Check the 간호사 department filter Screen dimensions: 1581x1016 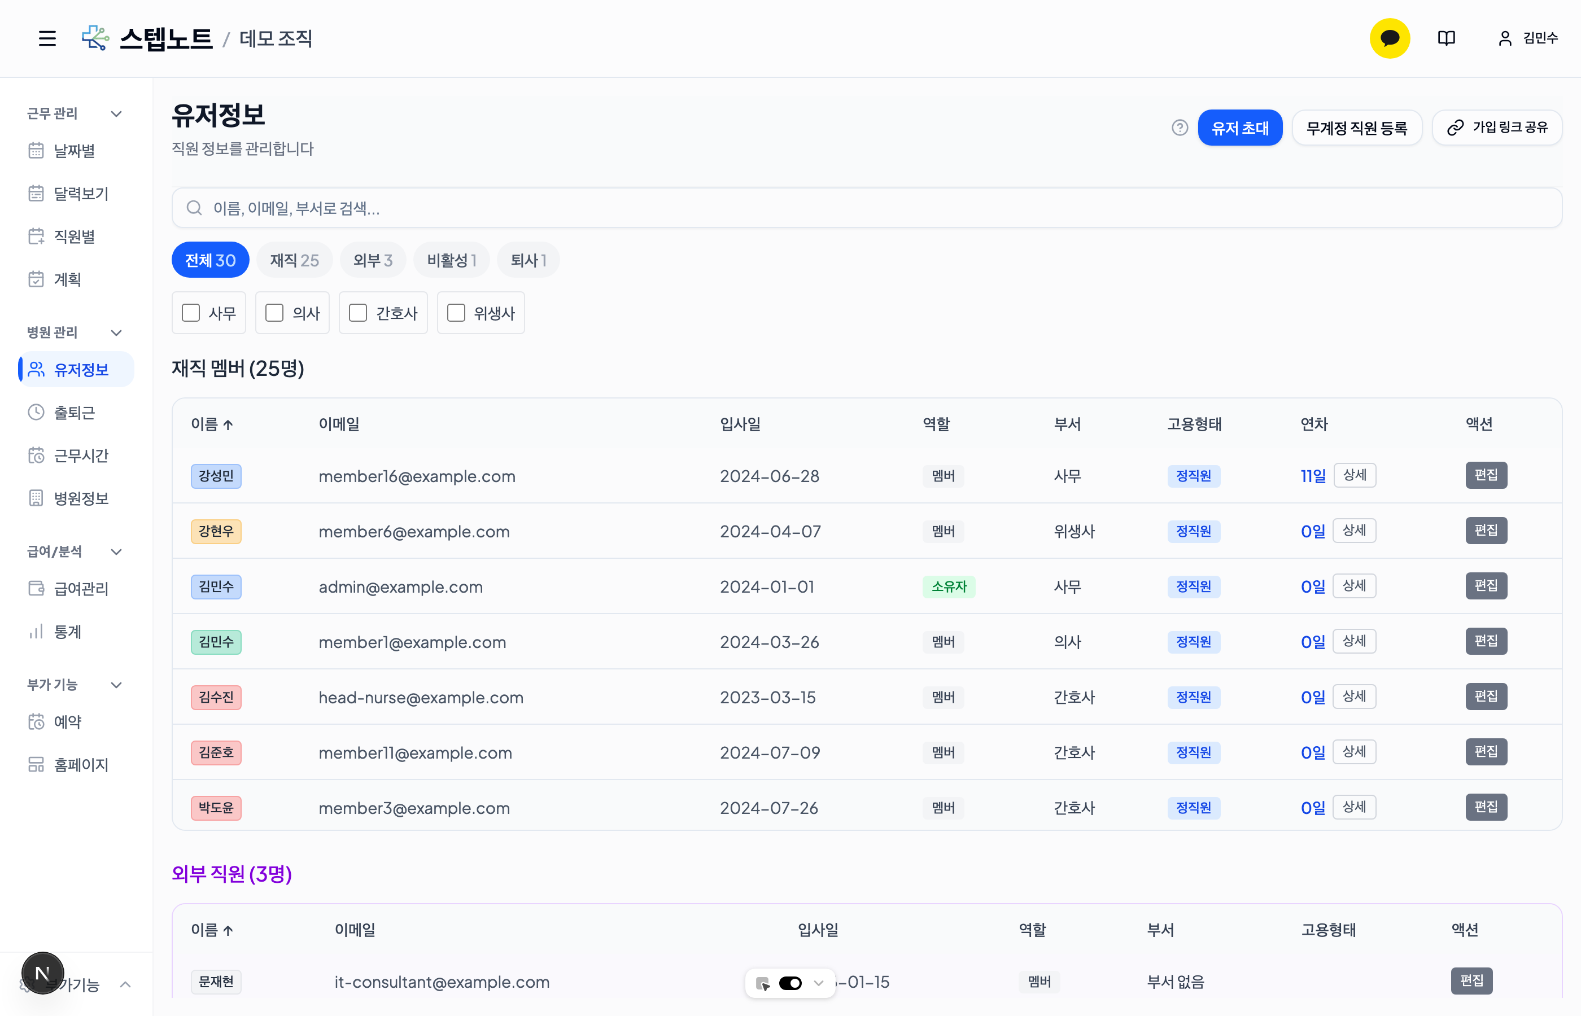click(357, 313)
